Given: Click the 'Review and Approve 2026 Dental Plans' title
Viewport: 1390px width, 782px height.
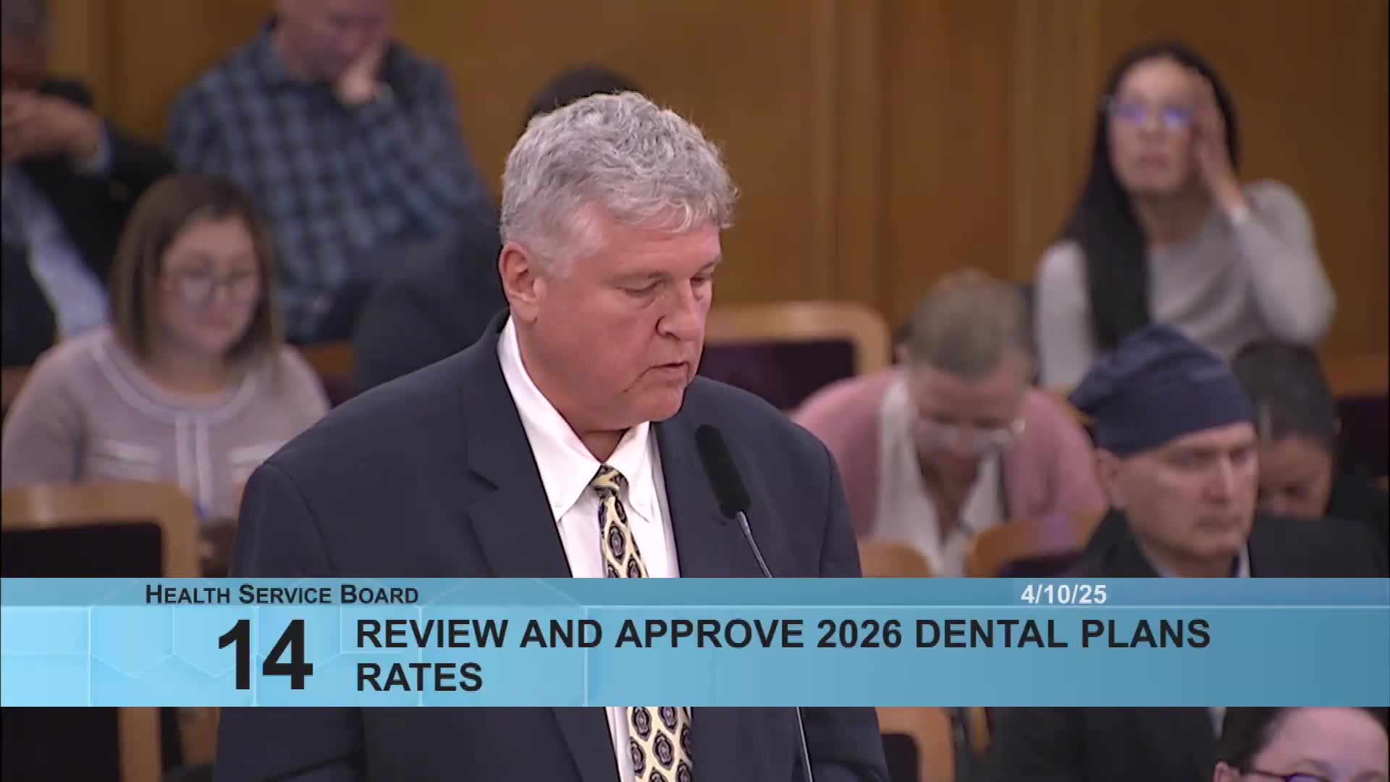Looking at the screenshot, I should click(783, 634).
